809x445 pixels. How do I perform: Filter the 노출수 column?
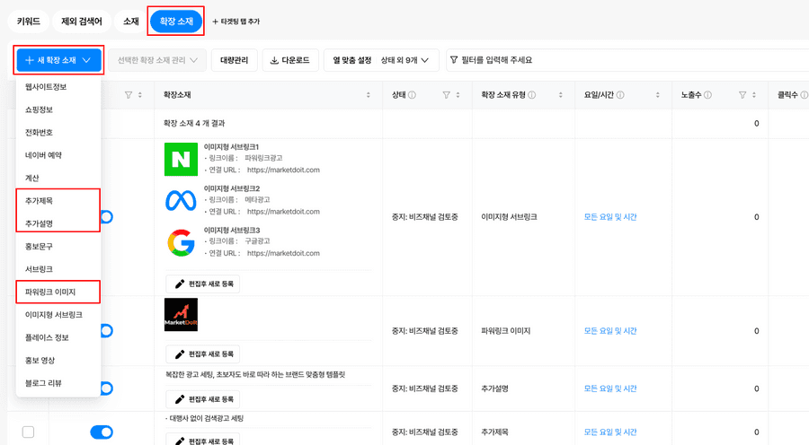tap(742, 95)
